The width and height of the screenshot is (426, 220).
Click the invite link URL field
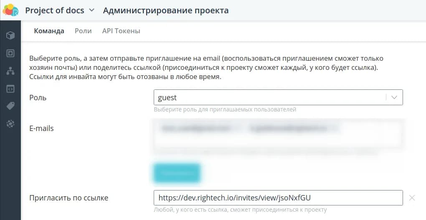pyautogui.click(x=278, y=198)
